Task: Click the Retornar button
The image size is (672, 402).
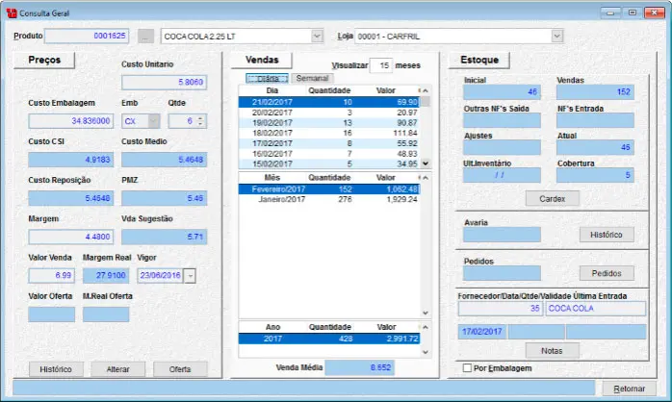Action: click(629, 389)
